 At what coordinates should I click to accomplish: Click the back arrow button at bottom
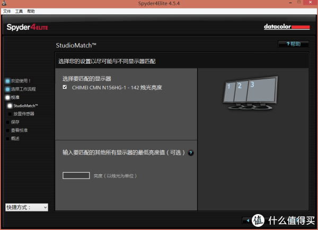click(248, 220)
